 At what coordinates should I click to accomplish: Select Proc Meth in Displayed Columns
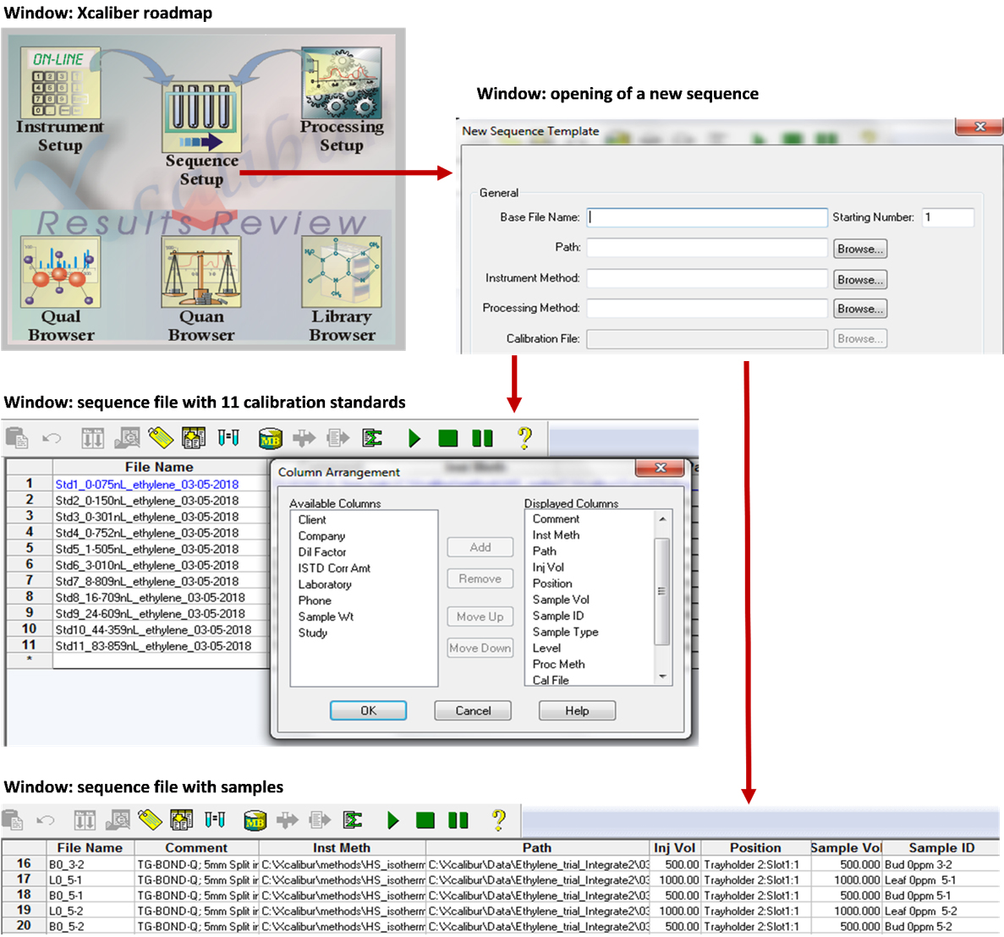(x=558, y=665)
